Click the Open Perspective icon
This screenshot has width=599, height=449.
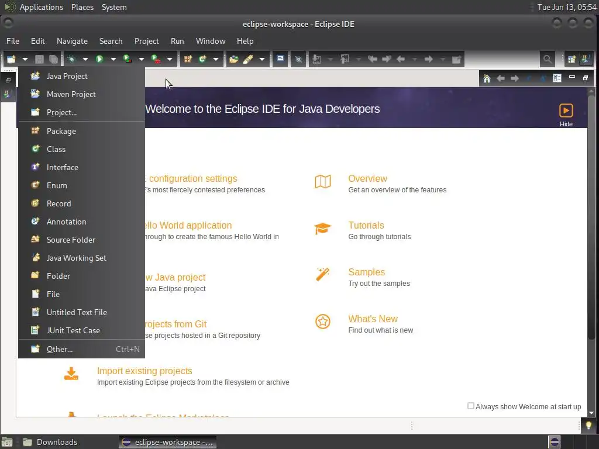click(x=572, y=59)
